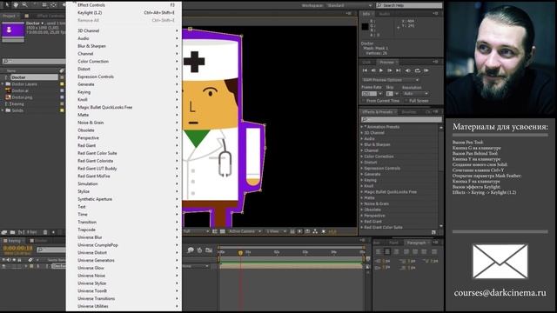This screenshot has width=557, height=313.
Task: Click the Play button in Preview panel
Action: coord(381,70)
